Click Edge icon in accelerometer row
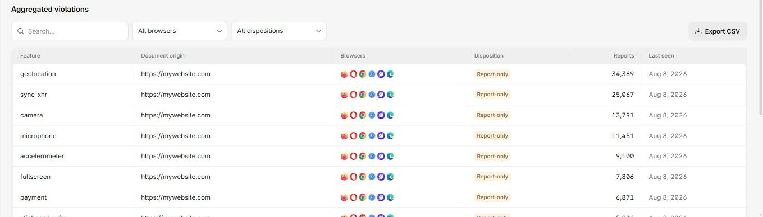The width and height of the screenshot is (763, 217). (390, 156)
